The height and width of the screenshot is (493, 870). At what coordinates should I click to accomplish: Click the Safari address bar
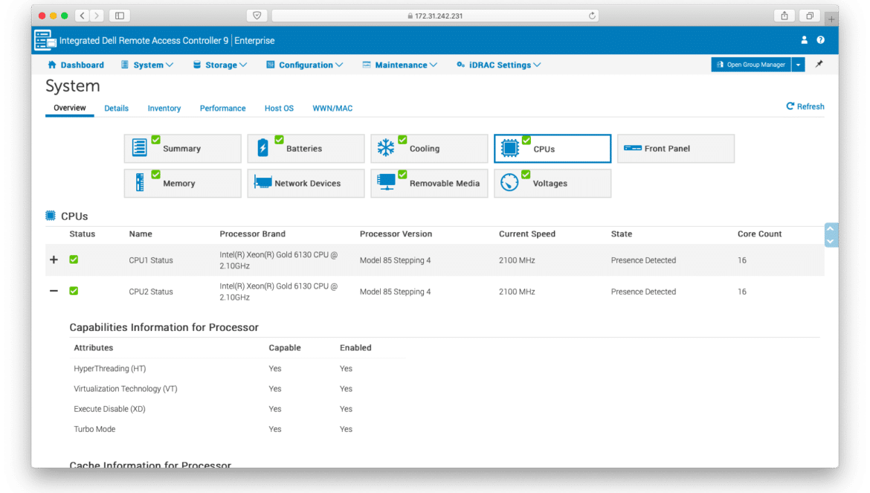(x=436, y=16)
